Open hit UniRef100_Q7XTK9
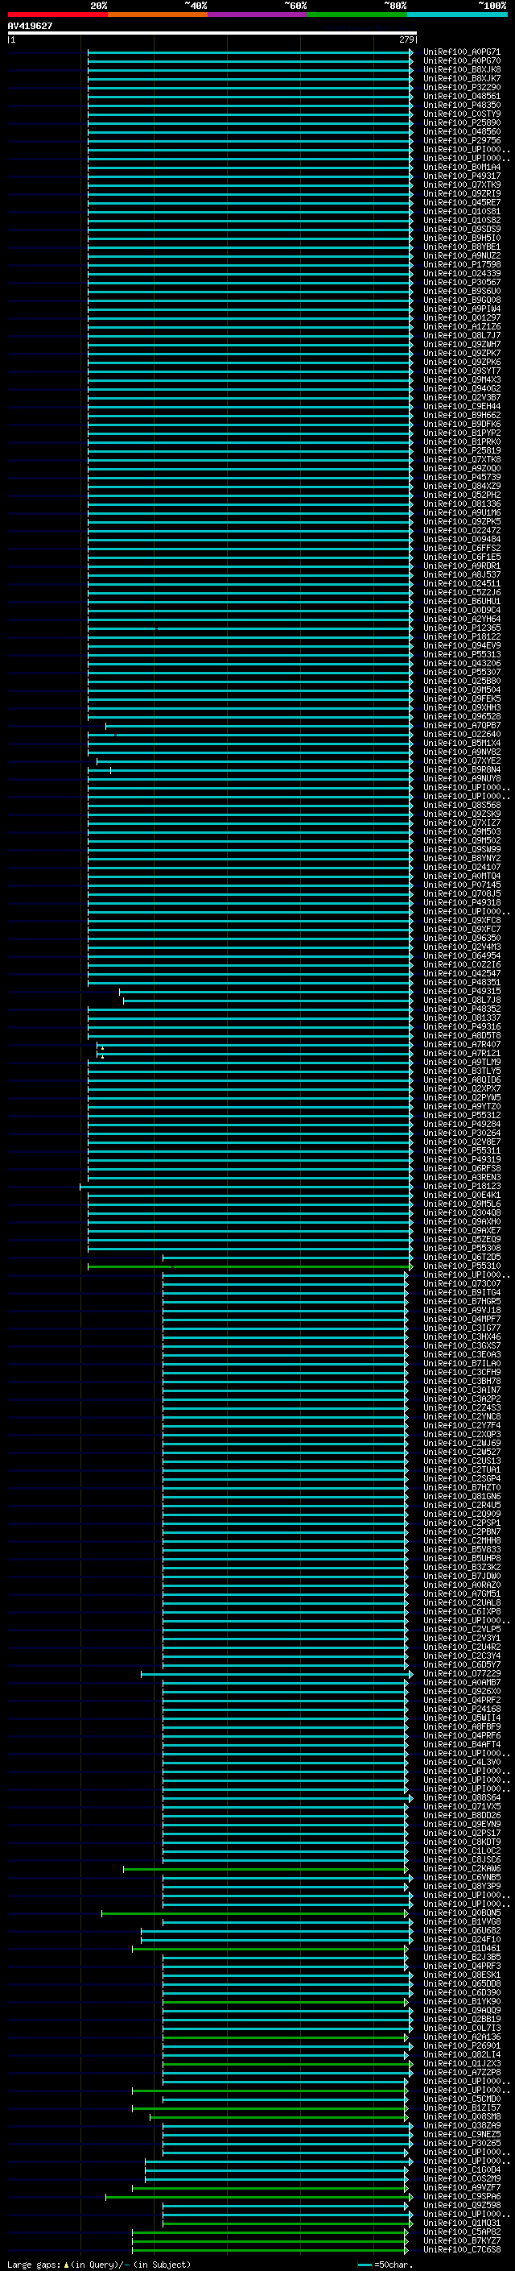 461,185
